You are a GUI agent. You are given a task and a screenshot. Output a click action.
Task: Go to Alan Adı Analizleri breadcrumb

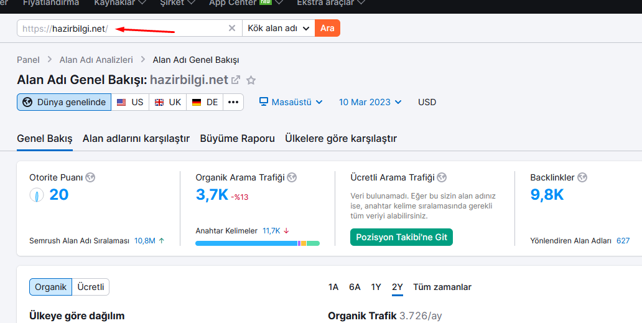(x=96, y=60)
